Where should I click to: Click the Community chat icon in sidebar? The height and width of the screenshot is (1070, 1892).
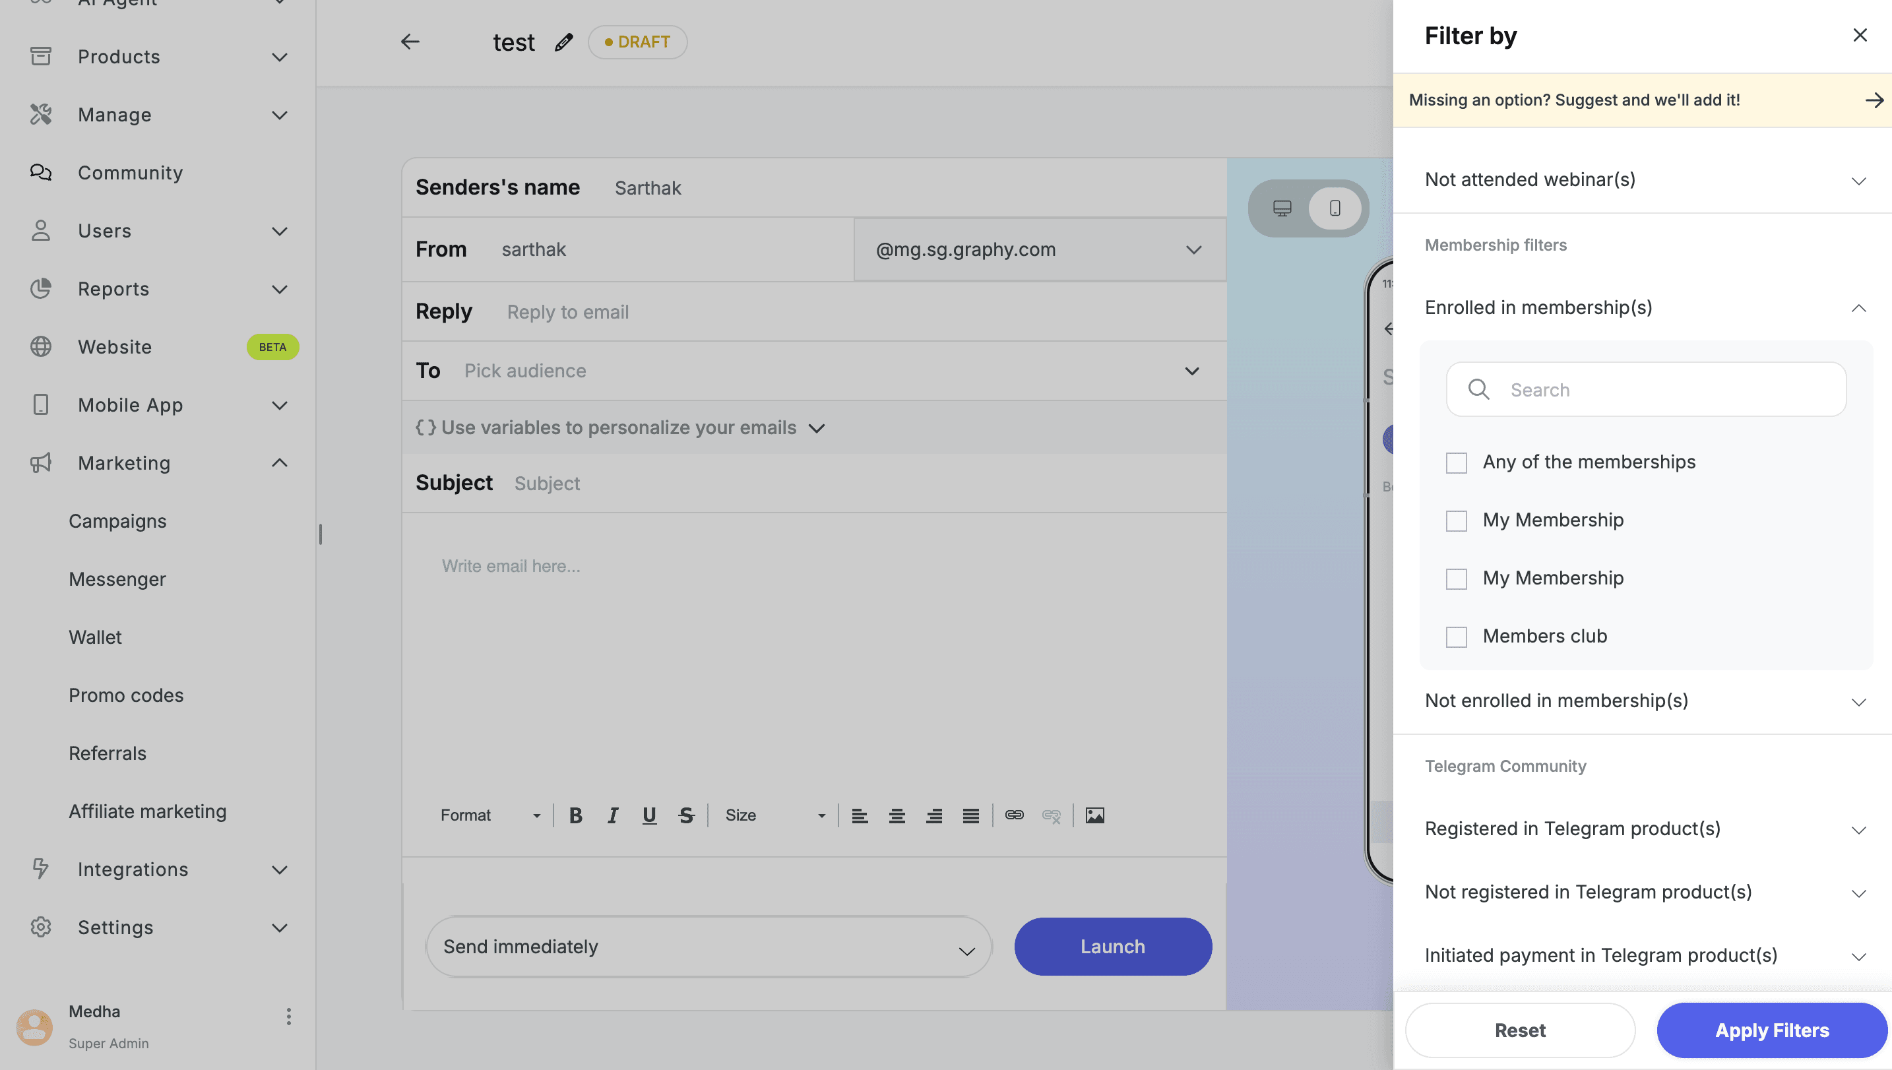(x=40, y=173)
